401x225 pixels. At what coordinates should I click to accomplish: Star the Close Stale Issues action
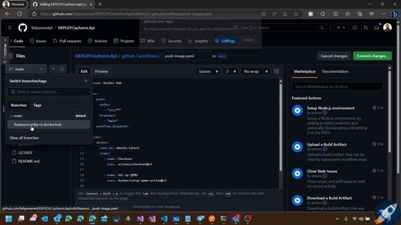pyautogui.click(x=375, y=171)
